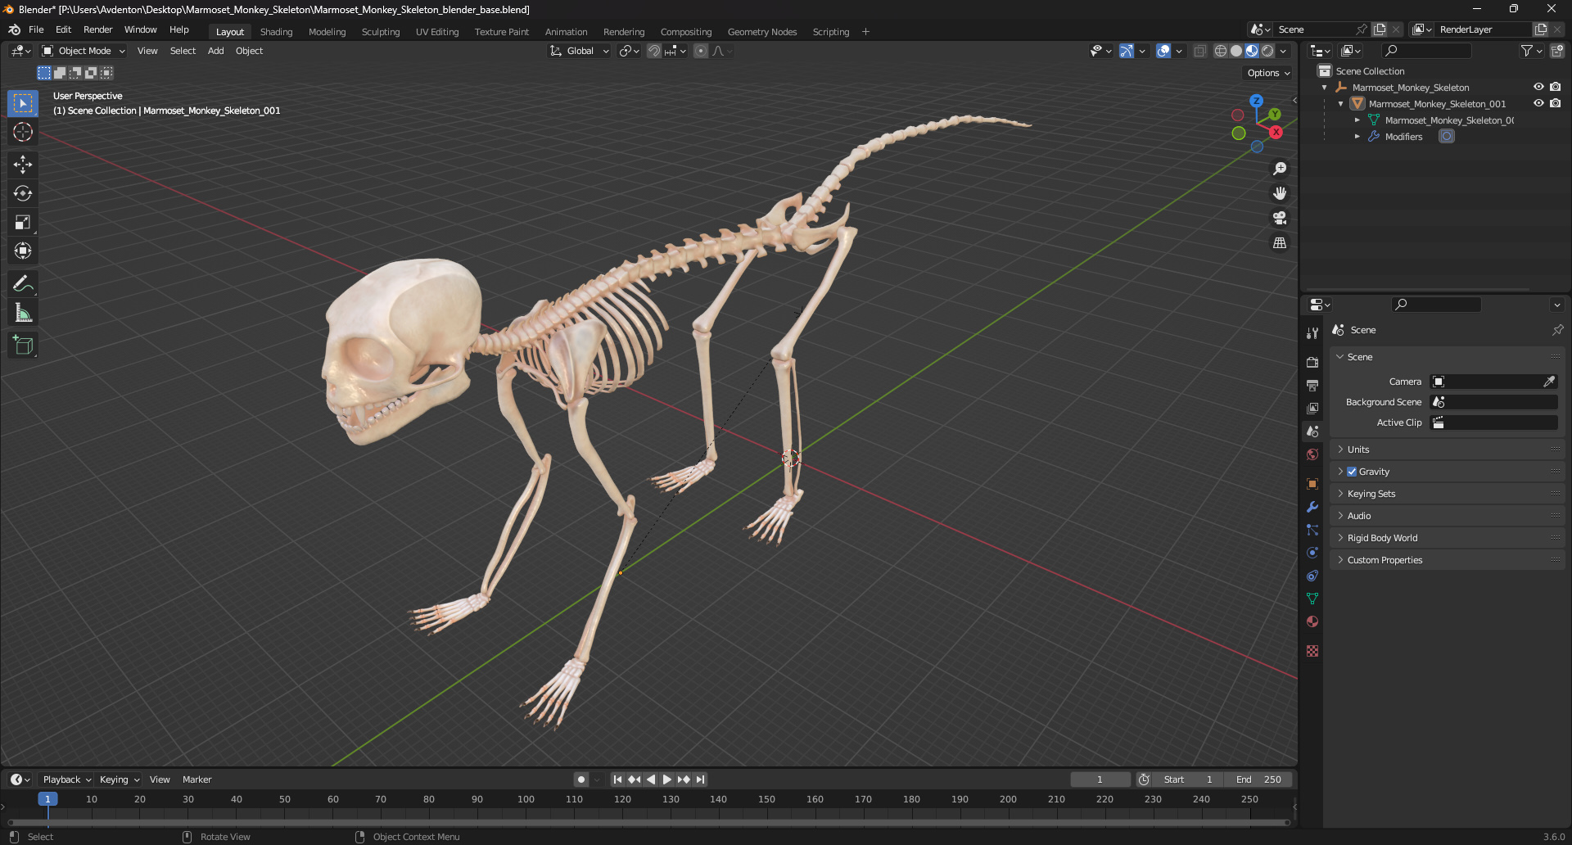Toggle proportional editing
The image size is (1572, 845).
701,51
